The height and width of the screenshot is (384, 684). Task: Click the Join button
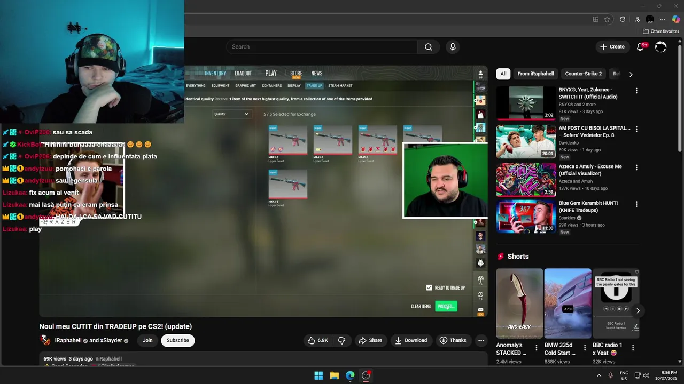click(x=147, y=340)
